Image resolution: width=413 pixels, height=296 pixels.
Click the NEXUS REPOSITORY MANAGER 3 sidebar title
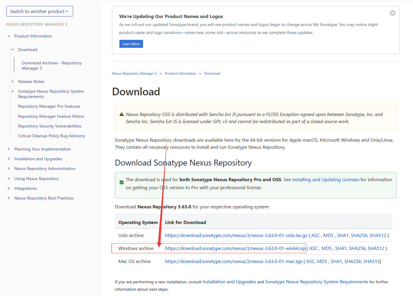(x=37, y=24)
